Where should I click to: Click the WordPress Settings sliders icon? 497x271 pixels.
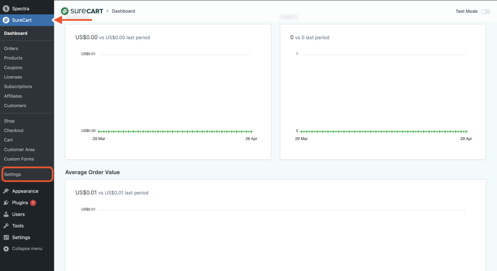tap(6, 238)
